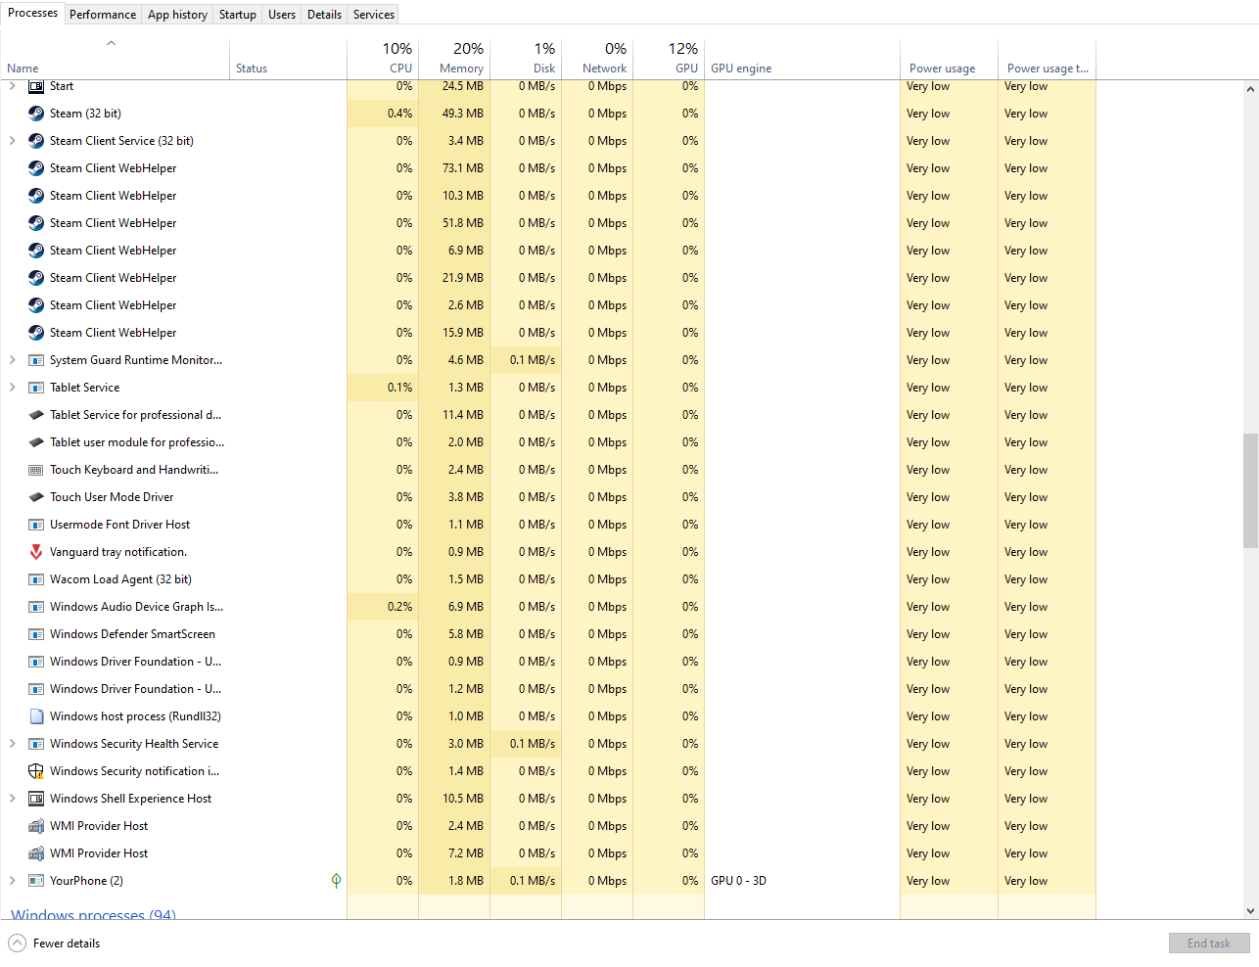
Task: Click the vertical scrollbar thumb in process list
Action: pyautogui.click(x=1250, y=489)
